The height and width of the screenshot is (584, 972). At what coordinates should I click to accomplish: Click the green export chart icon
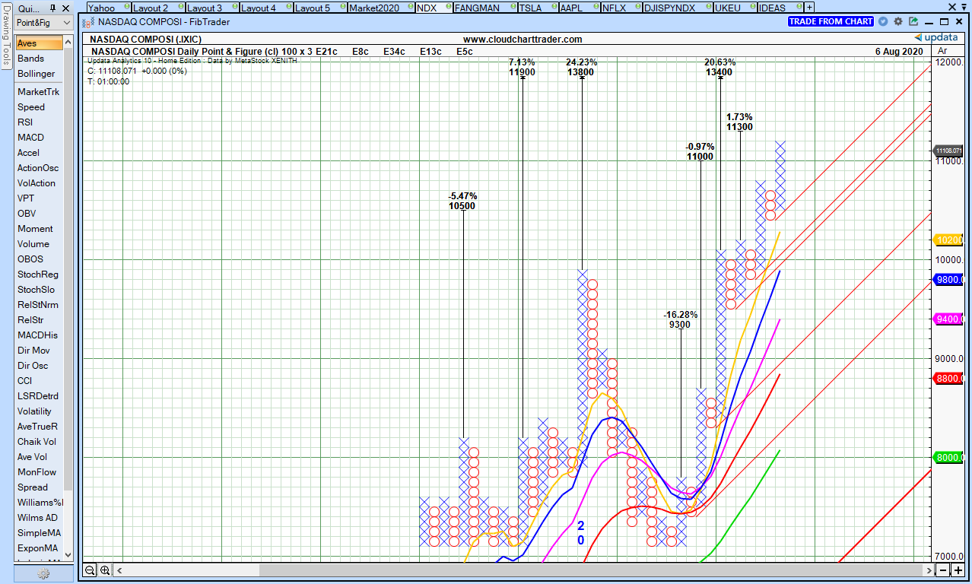[912, 21]
